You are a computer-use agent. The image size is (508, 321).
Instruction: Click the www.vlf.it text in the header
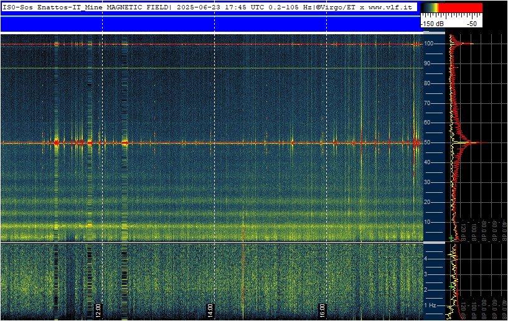click(390, 7)
